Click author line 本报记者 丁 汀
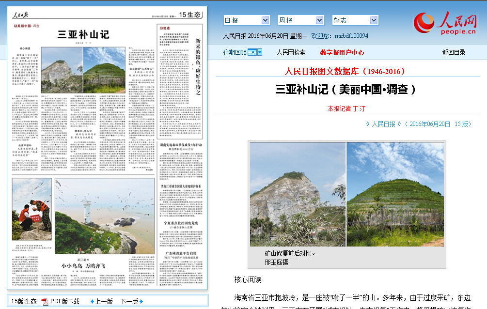The height and width of the screenshot is (309, 487). (346, 108)
